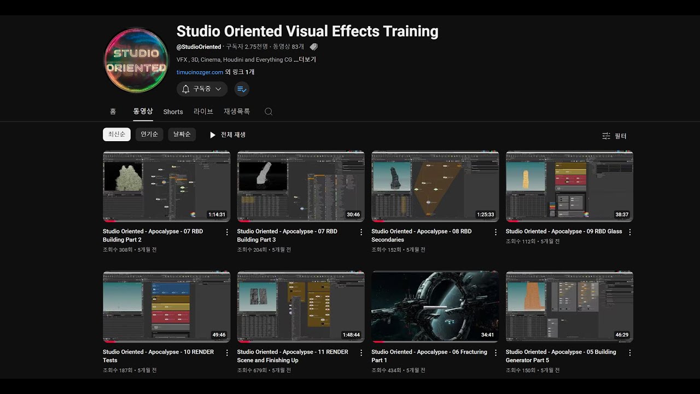Open menu for 11 RENDER Scene video
The height and width of the screenshot is (394, 700).
pos(361,353)
